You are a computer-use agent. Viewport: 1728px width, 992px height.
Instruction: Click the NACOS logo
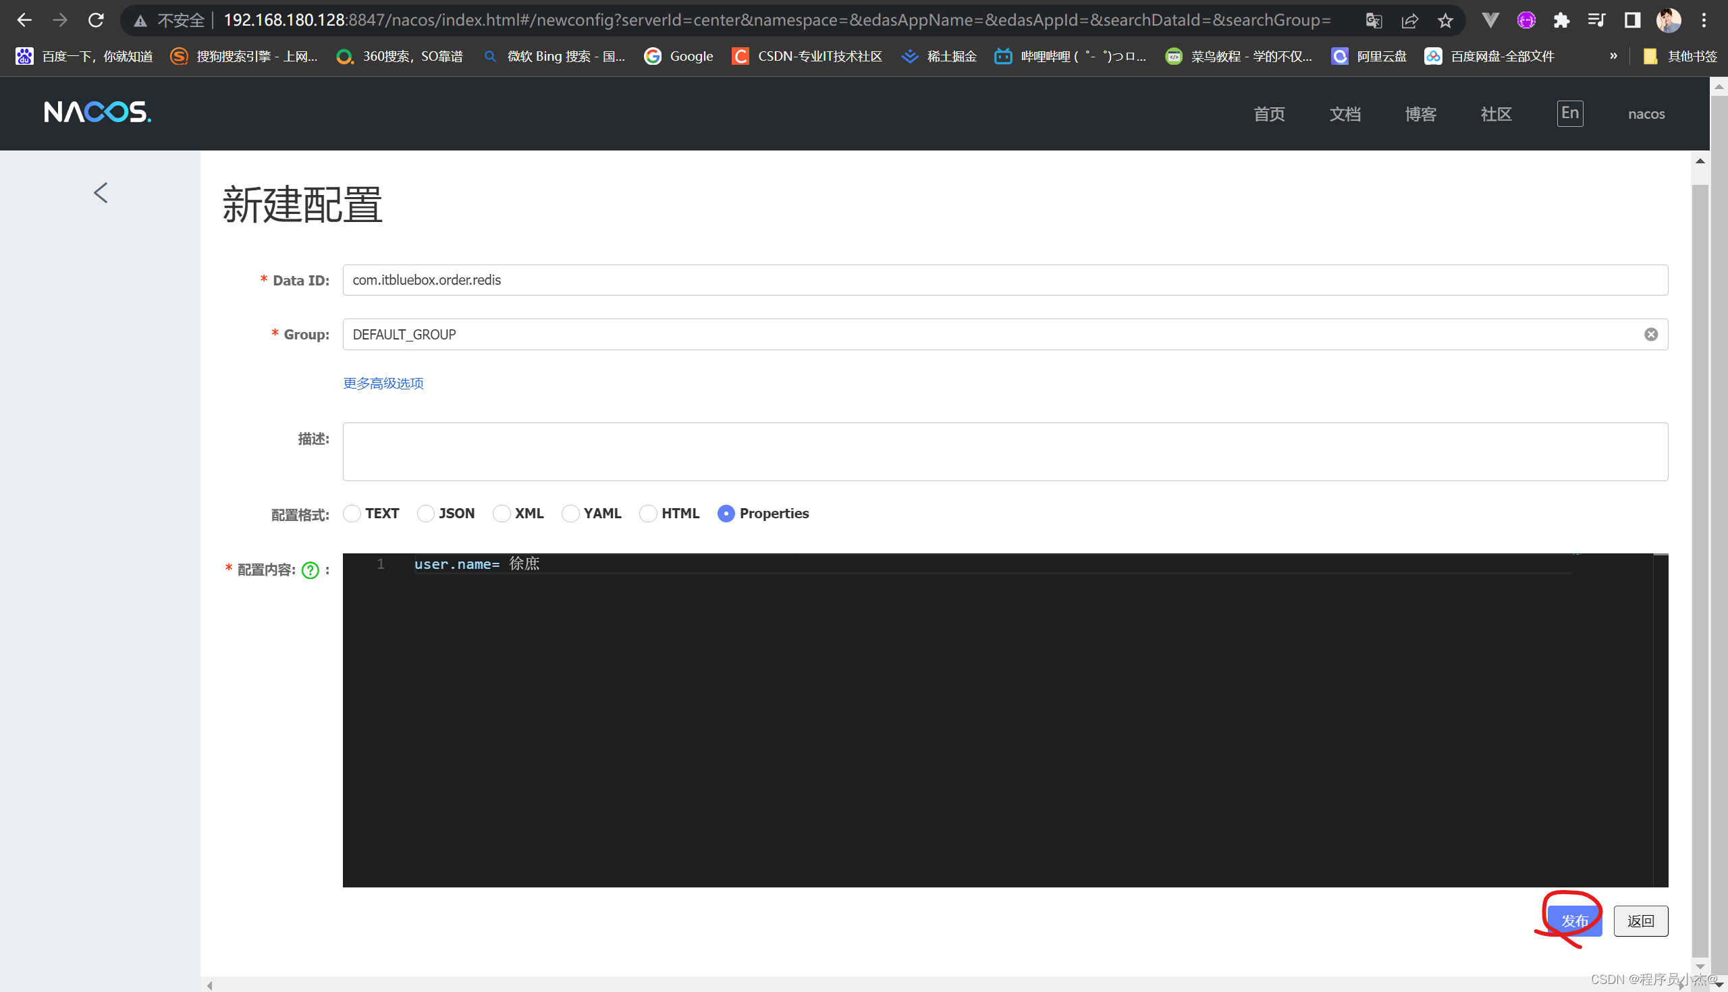coord(97,113)
